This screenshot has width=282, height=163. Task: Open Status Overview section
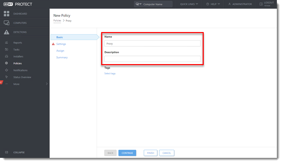pos(22,77)
